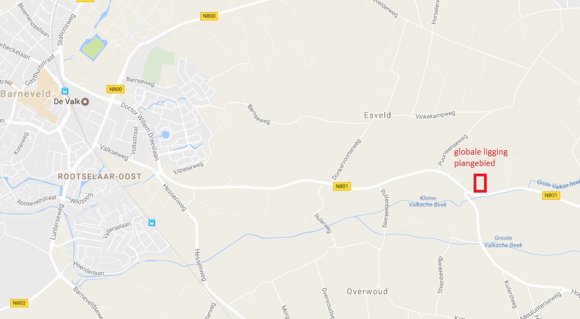Click the ROOTSELAAR-OOST district label

click(x=99, y=176)
